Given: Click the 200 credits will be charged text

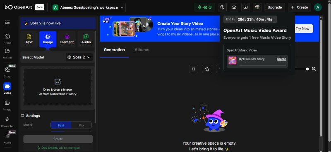Looking at the screenshot, I should [x=58, y=148].
